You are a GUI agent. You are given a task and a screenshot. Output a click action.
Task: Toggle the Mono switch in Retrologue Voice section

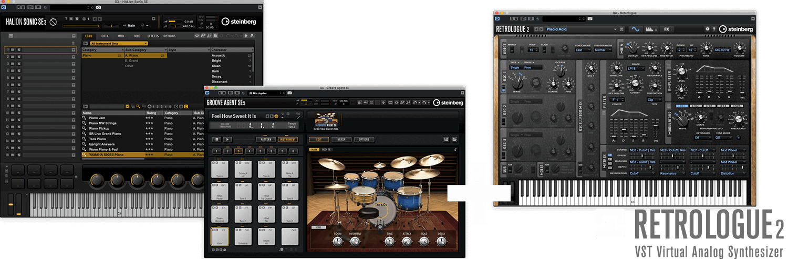pos(512,50)
